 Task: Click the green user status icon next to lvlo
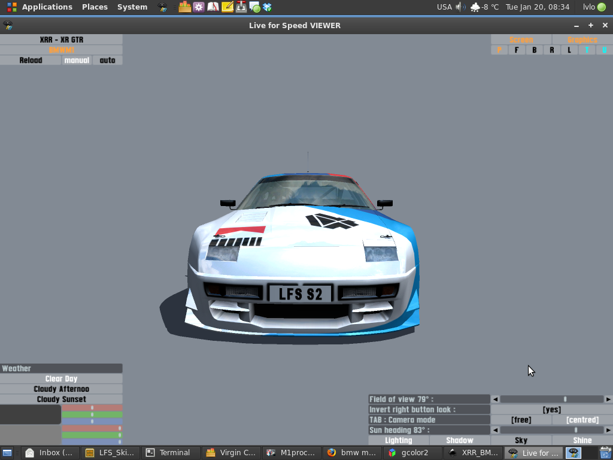pyautogui.click(x=602, y=7)
